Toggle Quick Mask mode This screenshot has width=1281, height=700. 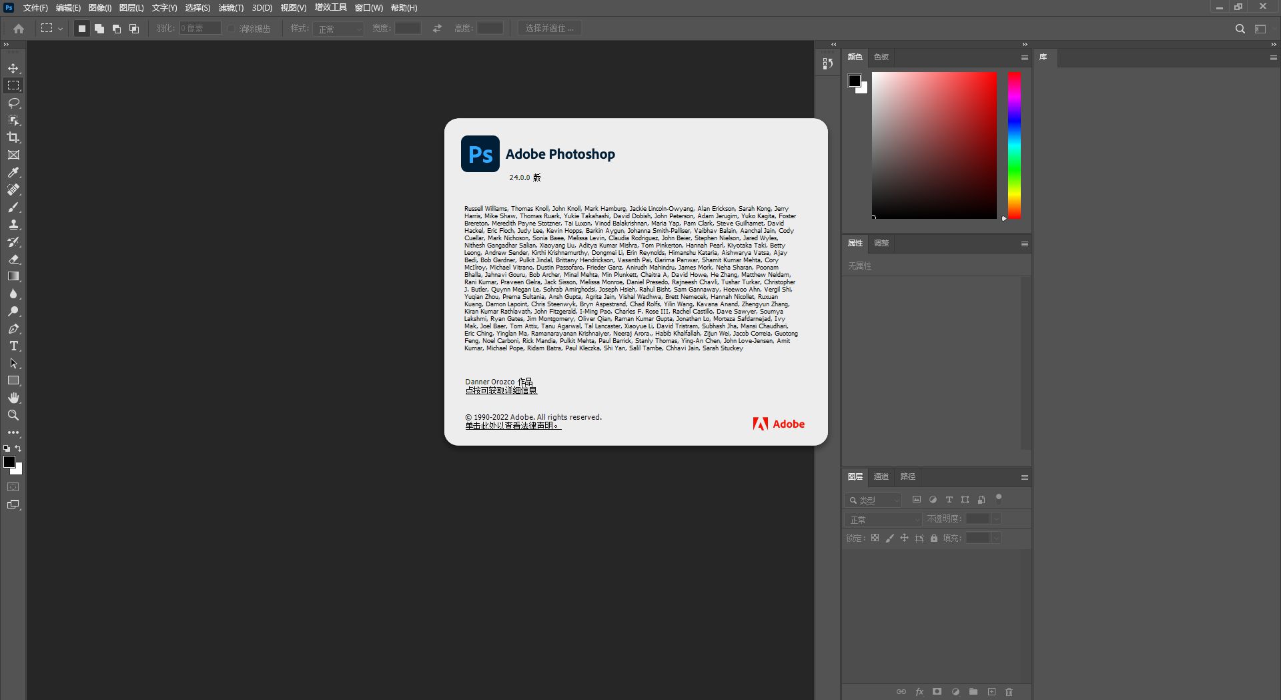pos(13,487)
